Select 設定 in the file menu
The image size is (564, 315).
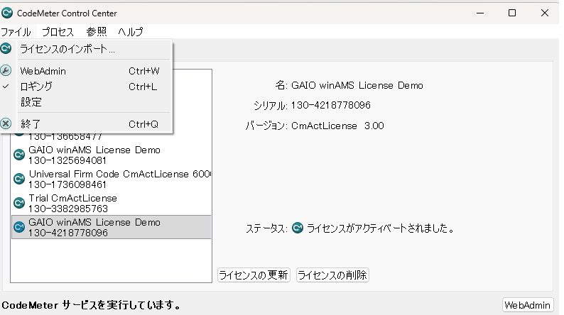31,102
